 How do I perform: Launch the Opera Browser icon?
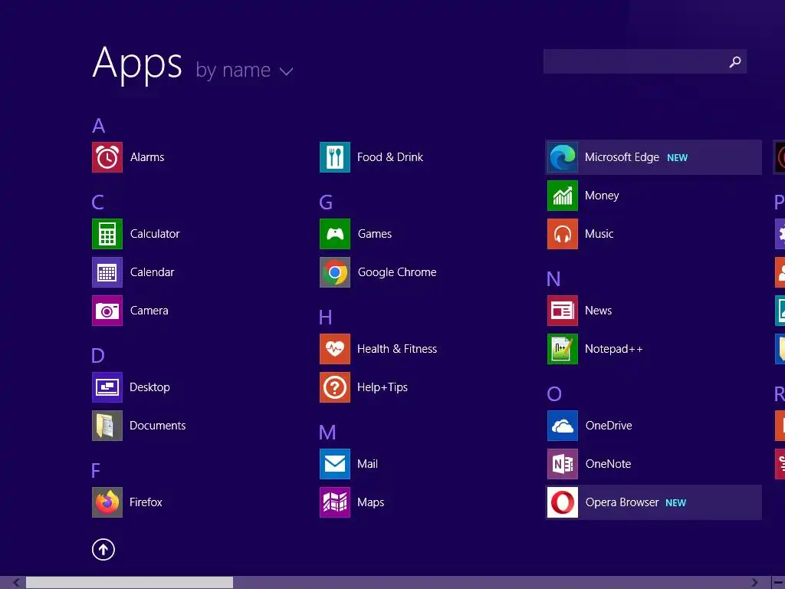(x=563, y=502)
